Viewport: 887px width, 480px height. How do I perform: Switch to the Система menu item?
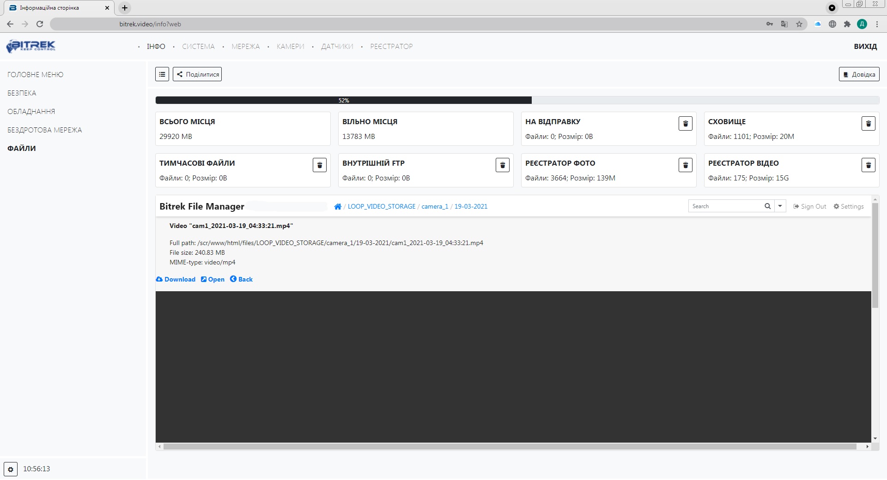coord(198,47)
